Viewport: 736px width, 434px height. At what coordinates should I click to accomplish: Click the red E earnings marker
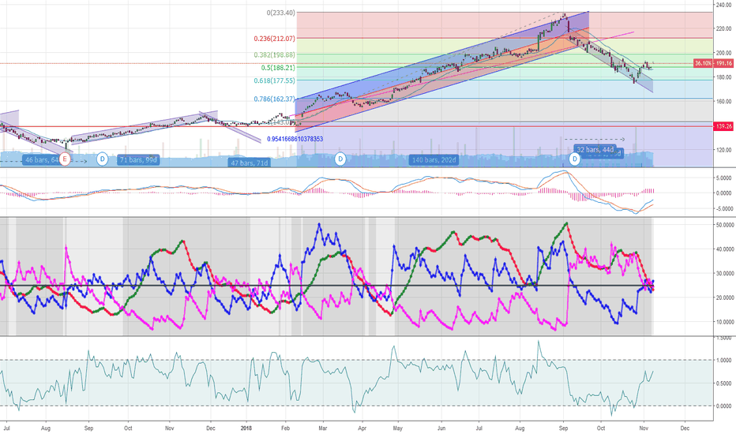coord(65,159)
